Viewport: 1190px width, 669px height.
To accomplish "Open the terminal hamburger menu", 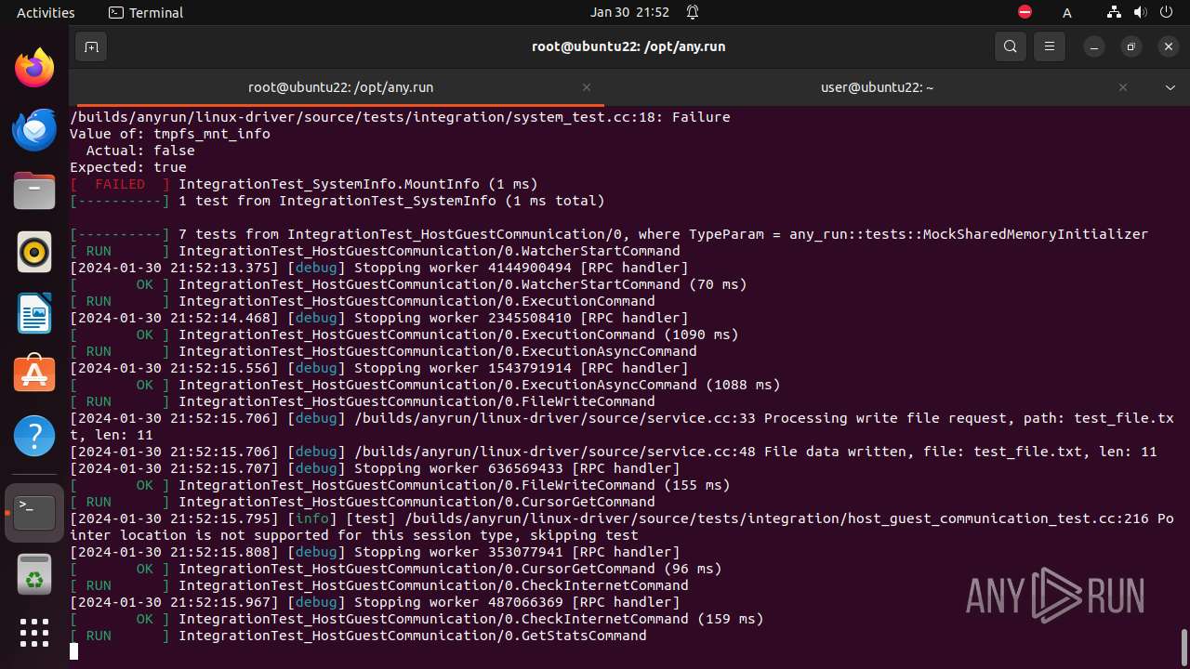I will click(1050, 46).
